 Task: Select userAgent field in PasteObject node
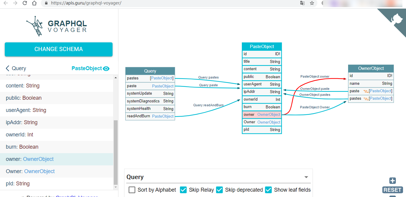[x=262, y=84]
